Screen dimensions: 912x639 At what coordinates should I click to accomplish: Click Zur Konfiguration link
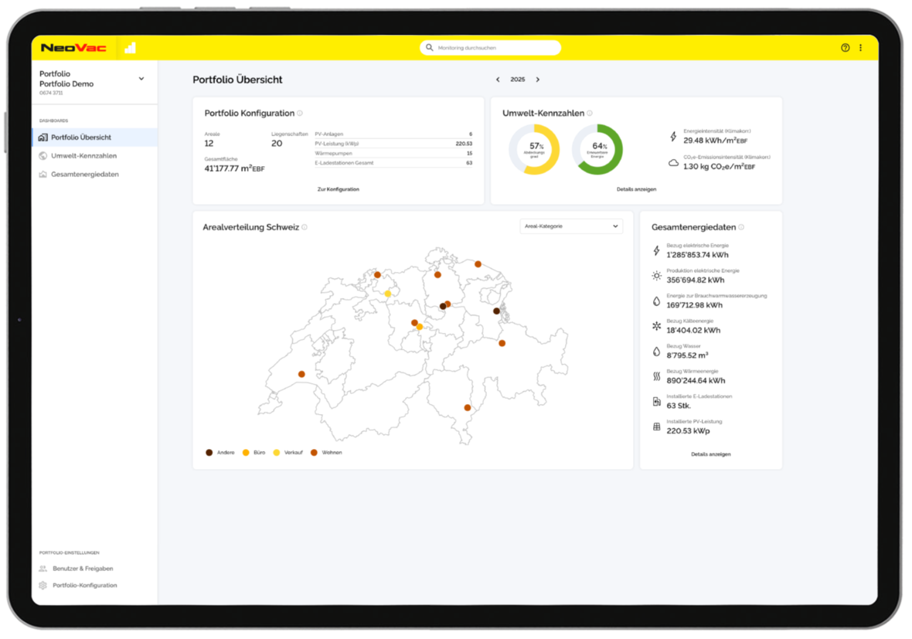pyautogui.click(x=338, y=189)
